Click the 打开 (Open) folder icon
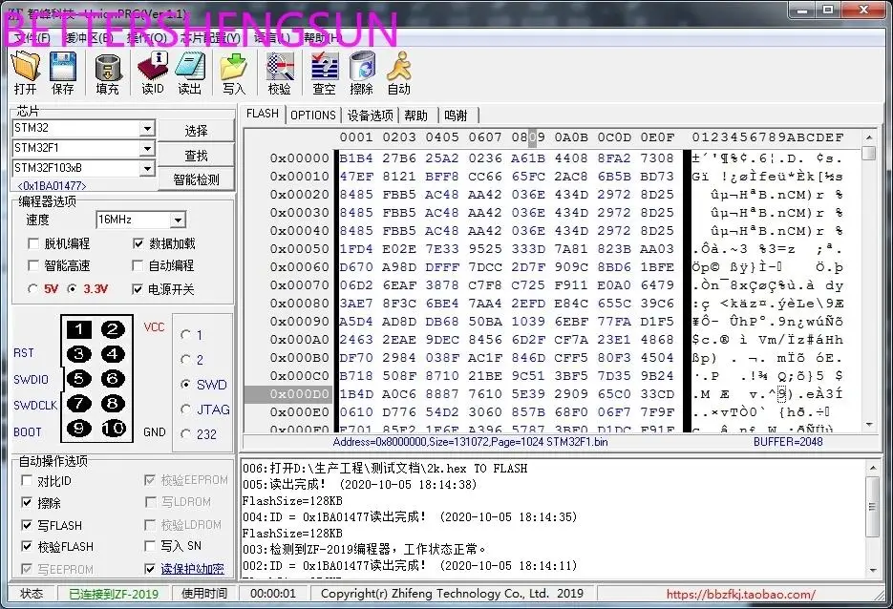893x609 pixels. [26, 67]
